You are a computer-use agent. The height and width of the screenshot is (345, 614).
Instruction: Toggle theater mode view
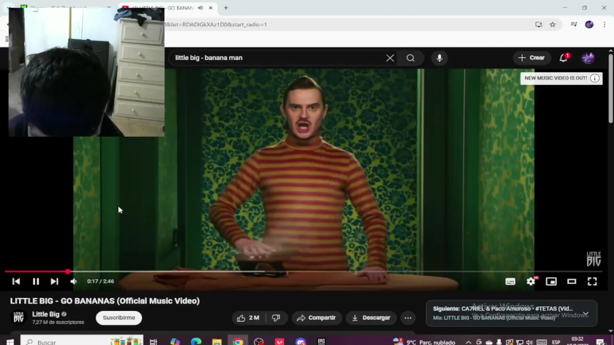(571, 281)
